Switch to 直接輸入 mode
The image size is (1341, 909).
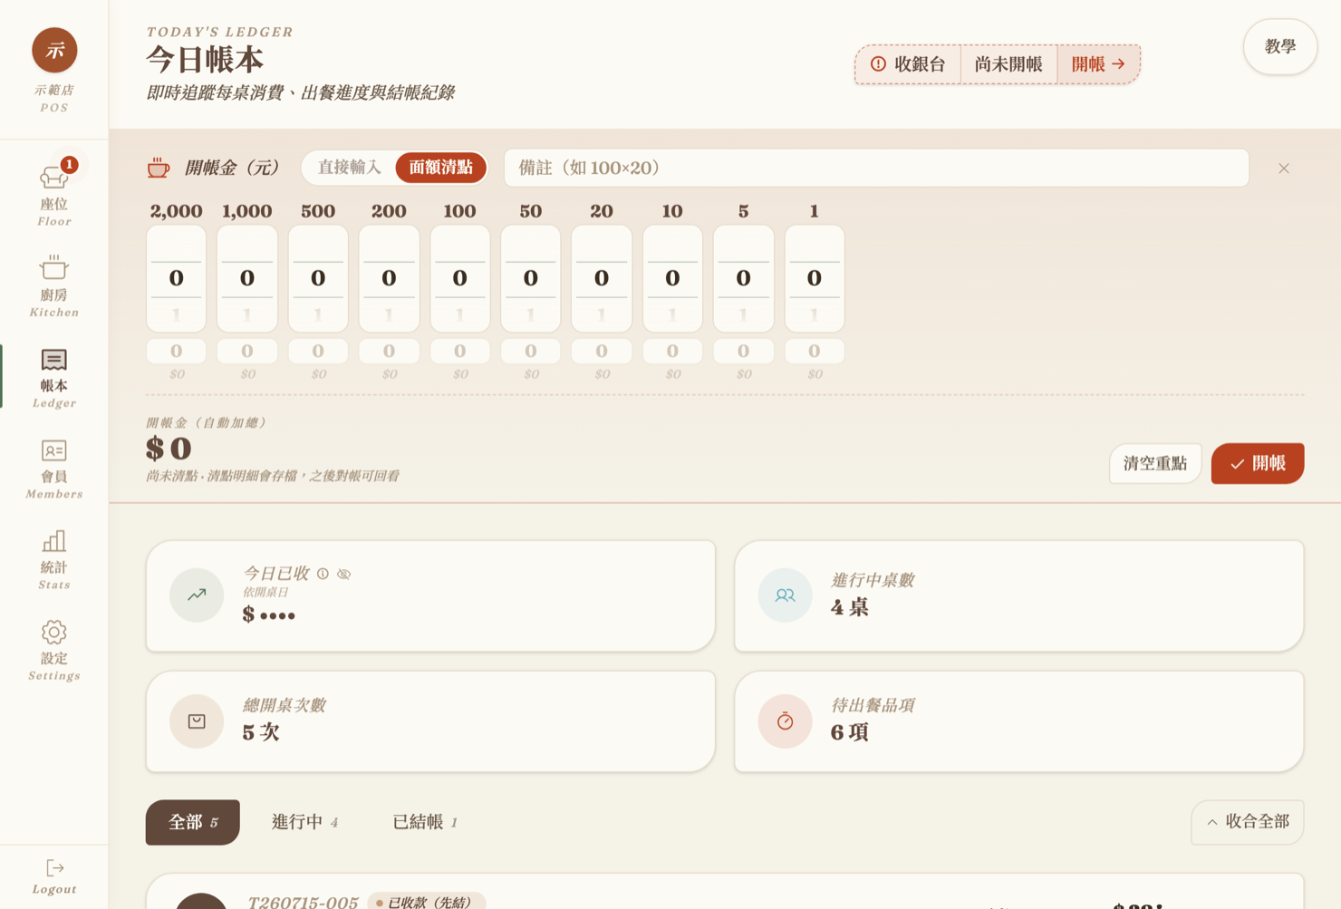[x=350, y=168]
